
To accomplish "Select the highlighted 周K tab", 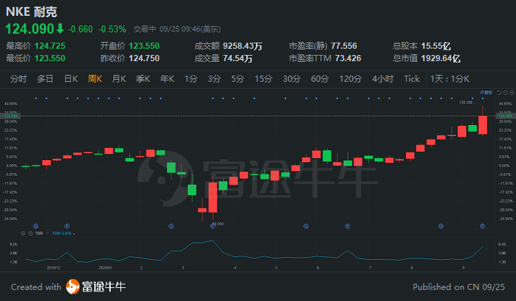I will 95,79.
